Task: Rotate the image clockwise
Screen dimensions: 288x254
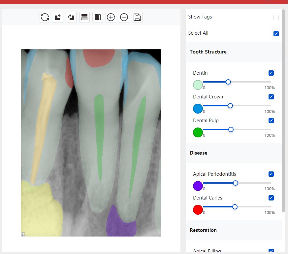Action: [x=71, y=17]
